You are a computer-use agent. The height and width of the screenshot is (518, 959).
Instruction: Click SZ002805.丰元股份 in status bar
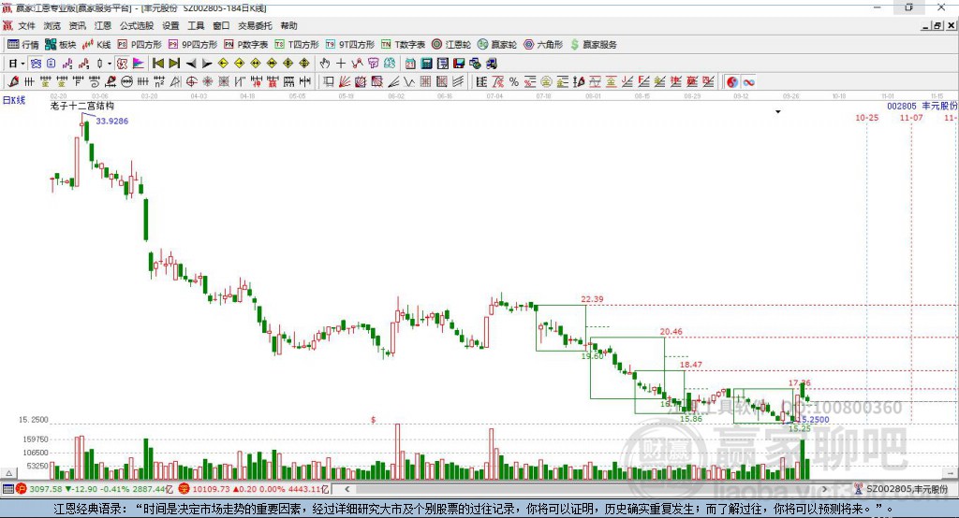point(907,489)
